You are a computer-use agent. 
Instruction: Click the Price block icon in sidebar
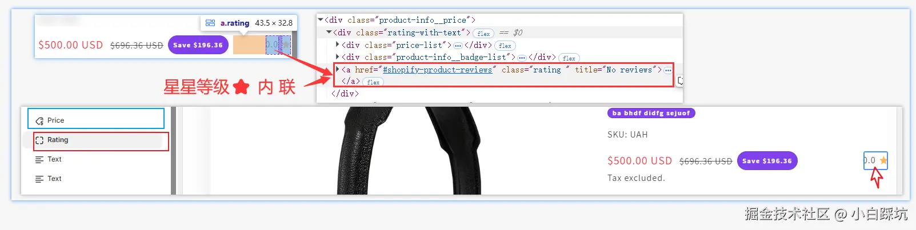39,121
